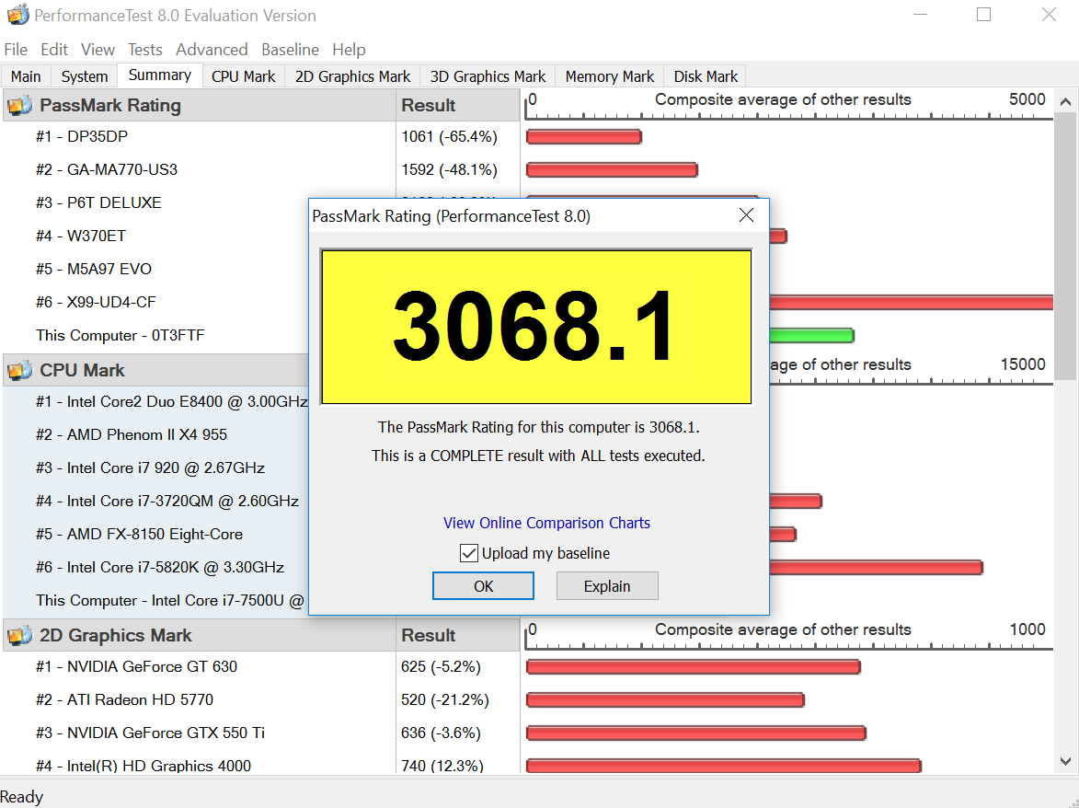The width and height of the screenshot is (1079, 808).
Task: Open the 3D Graphics Mark tab
Action: pos(488,76)
